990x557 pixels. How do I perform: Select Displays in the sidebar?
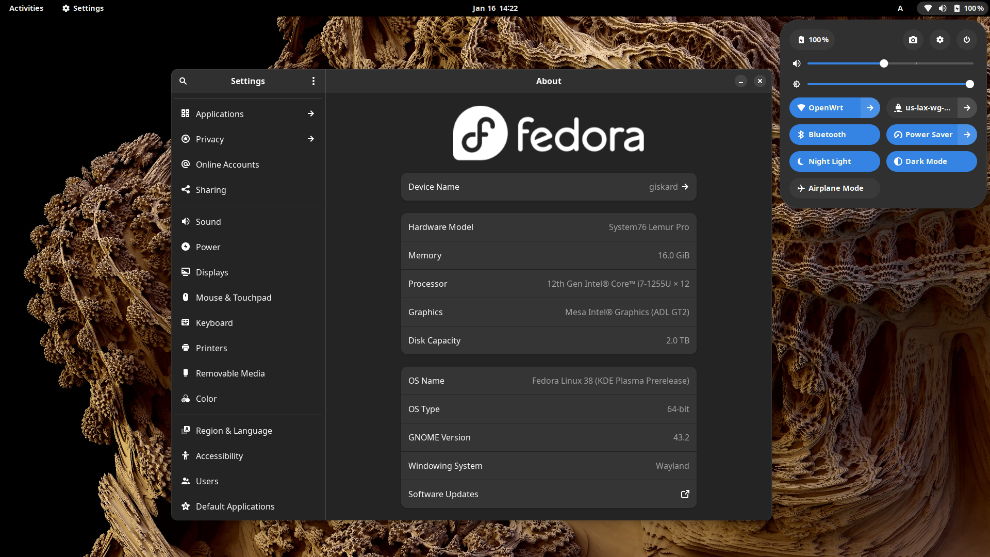coord(212,272)
